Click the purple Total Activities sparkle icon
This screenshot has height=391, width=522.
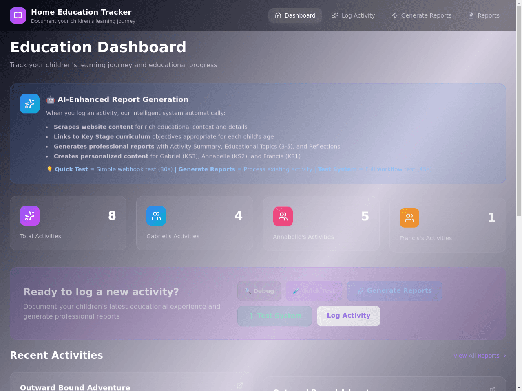click(x=30, y=216)
